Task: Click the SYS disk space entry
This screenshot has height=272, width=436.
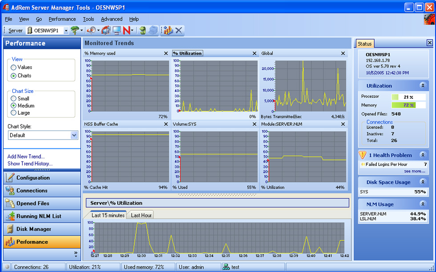Action: click(x=393, y=192)
